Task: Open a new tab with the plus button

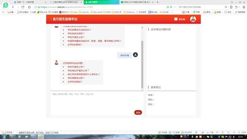Action: (x=157, y=2)
